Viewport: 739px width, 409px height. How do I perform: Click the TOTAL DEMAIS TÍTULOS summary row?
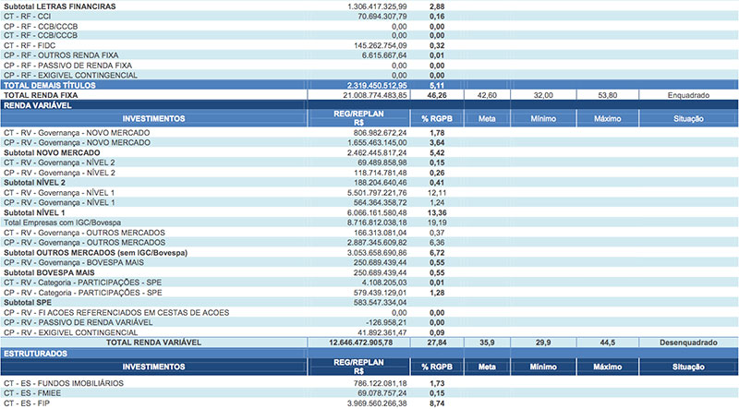click(x=57, y=85)
